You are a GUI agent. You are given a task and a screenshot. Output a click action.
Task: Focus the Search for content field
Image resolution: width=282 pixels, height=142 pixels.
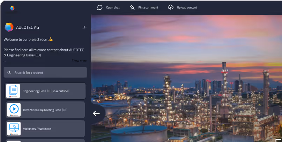(45, 73)
